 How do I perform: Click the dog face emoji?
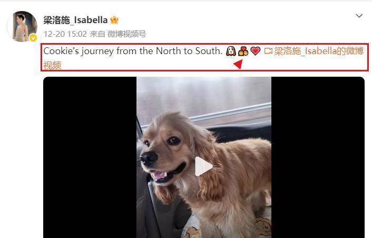pos(231,51)
